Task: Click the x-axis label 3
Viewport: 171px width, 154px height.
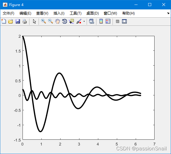Action: 79,144
